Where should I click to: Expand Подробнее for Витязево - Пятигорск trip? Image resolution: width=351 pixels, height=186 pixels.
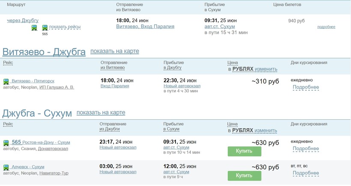[x=306, y=87]
